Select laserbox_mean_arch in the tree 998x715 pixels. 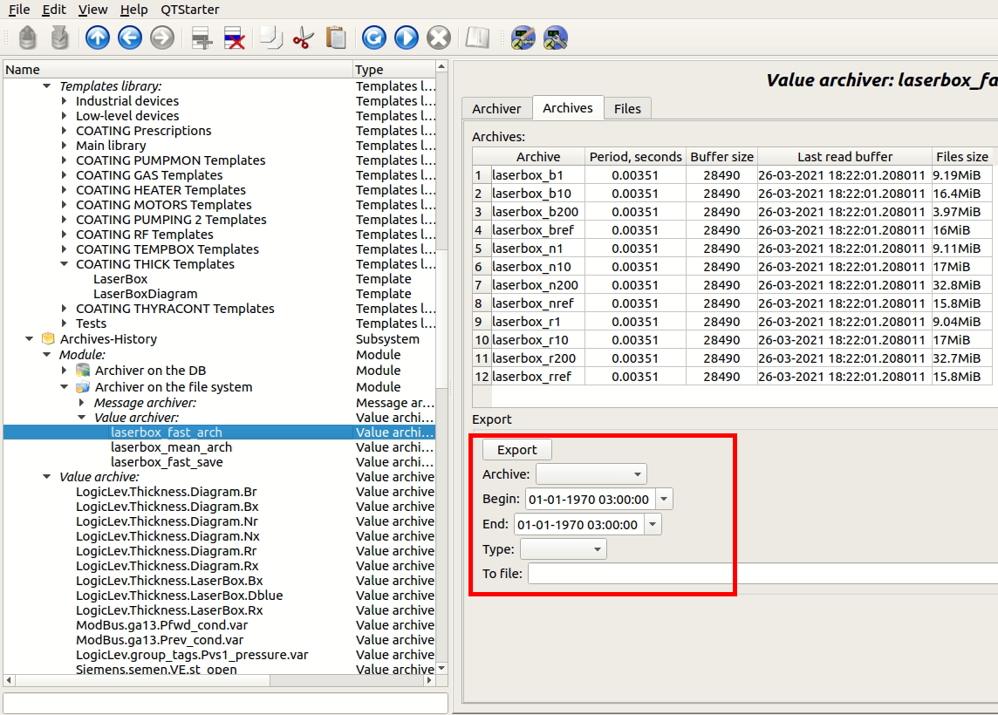(171, 447)
